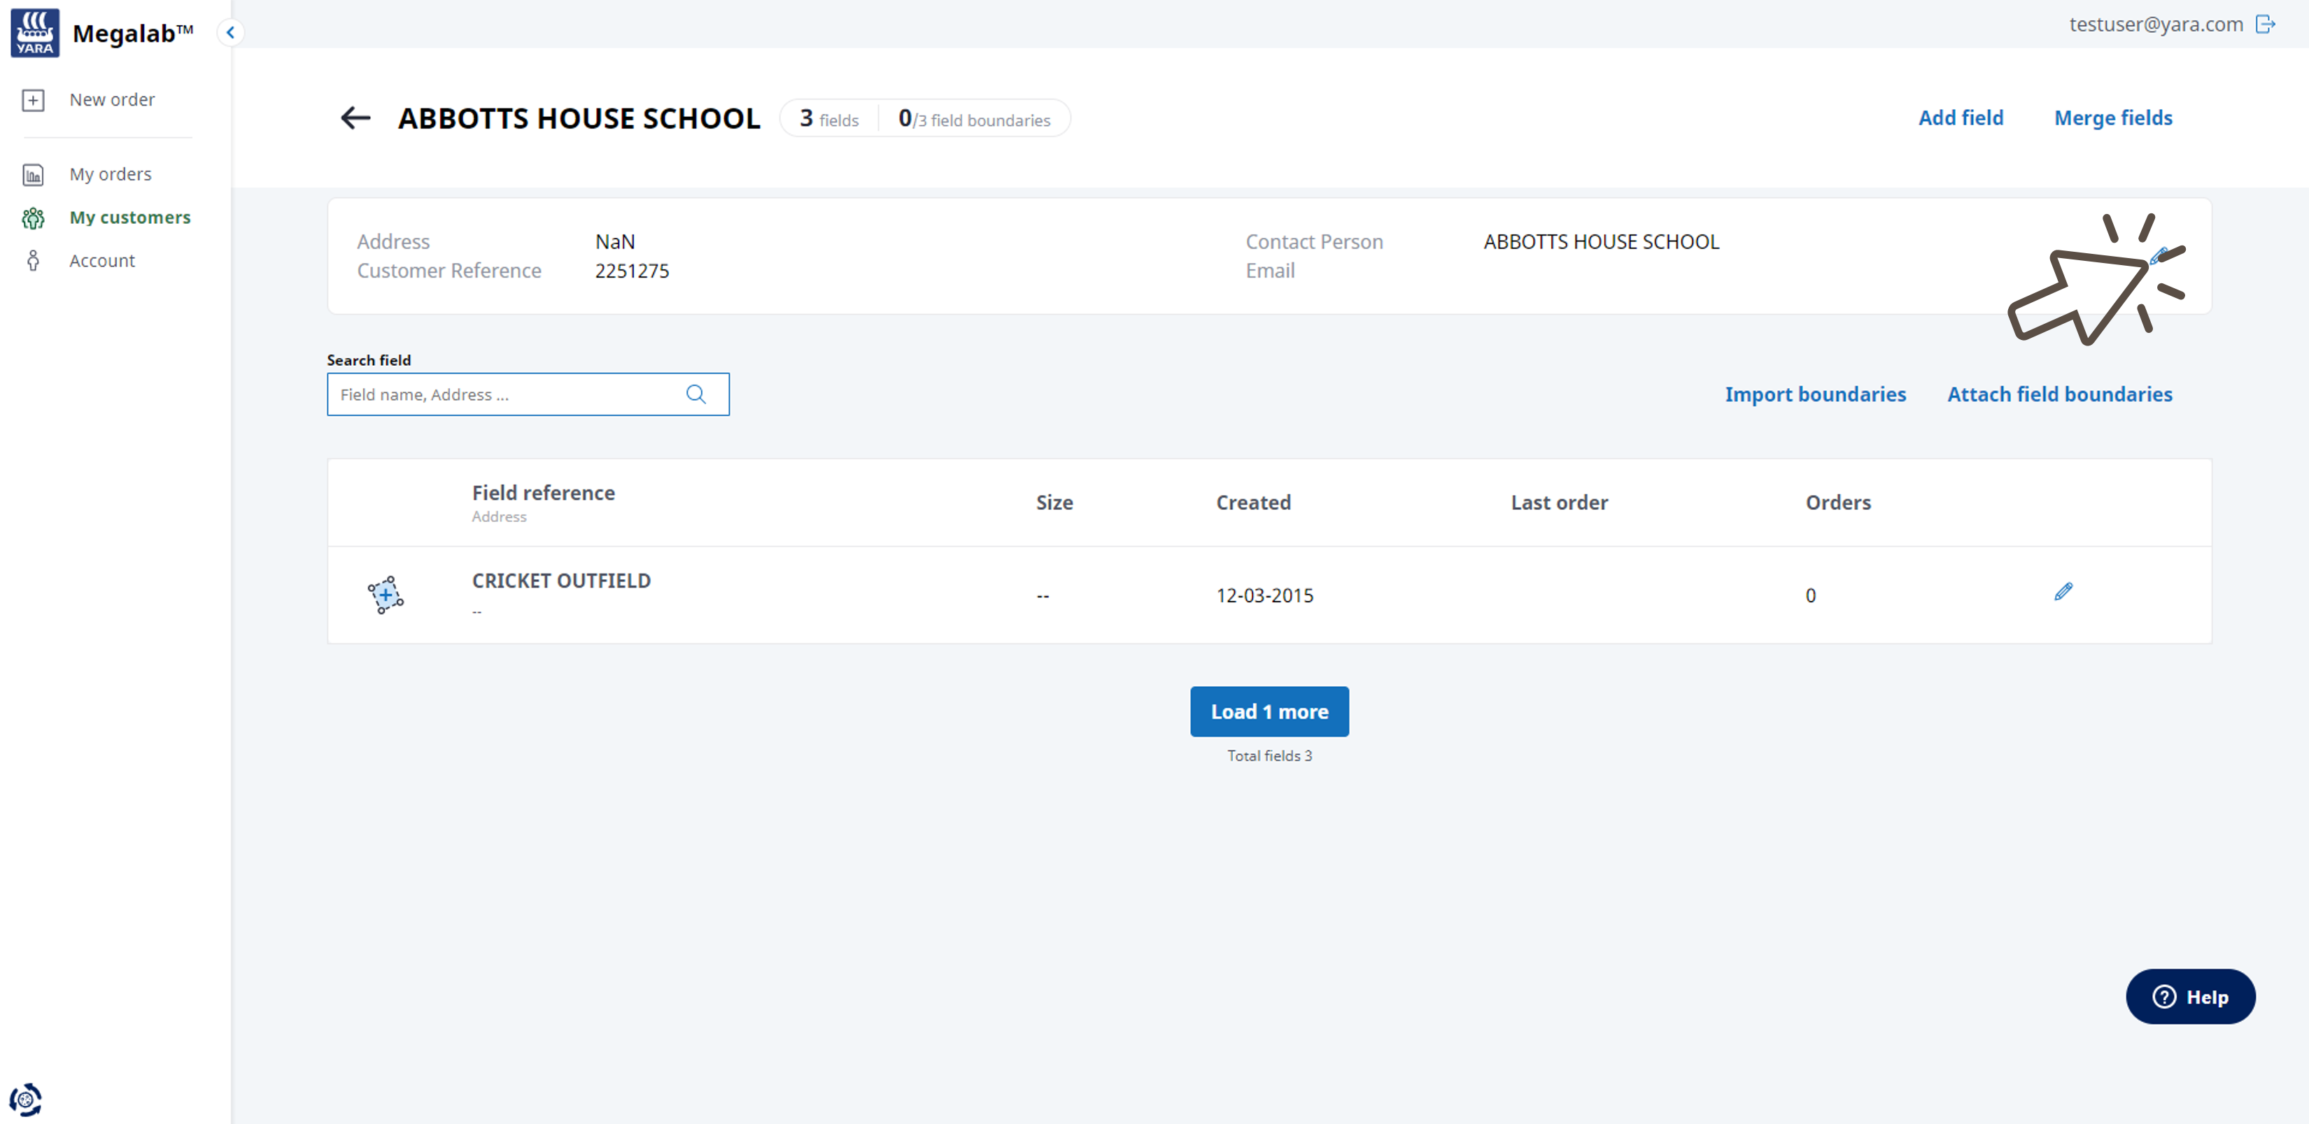Edit the CRICKET OUTFIELD row
Screen dimensions: 2309x1124
(x=2063, y=592)
